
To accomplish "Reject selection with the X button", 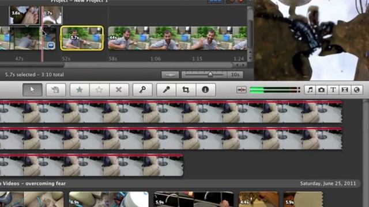I will click(x=119, y=90).
